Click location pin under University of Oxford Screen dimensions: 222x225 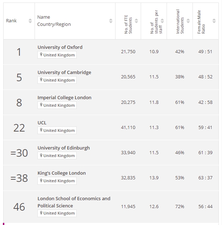click(41, 55)
